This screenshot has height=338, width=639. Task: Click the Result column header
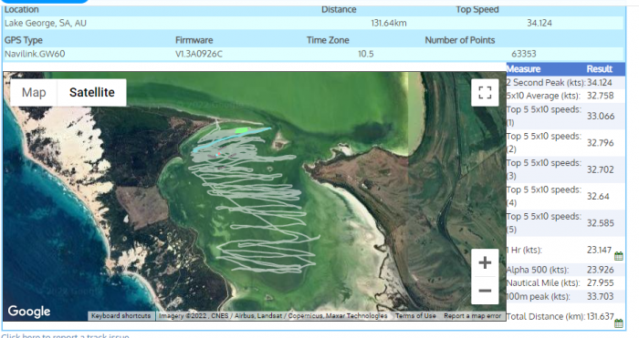coord(600,68)
